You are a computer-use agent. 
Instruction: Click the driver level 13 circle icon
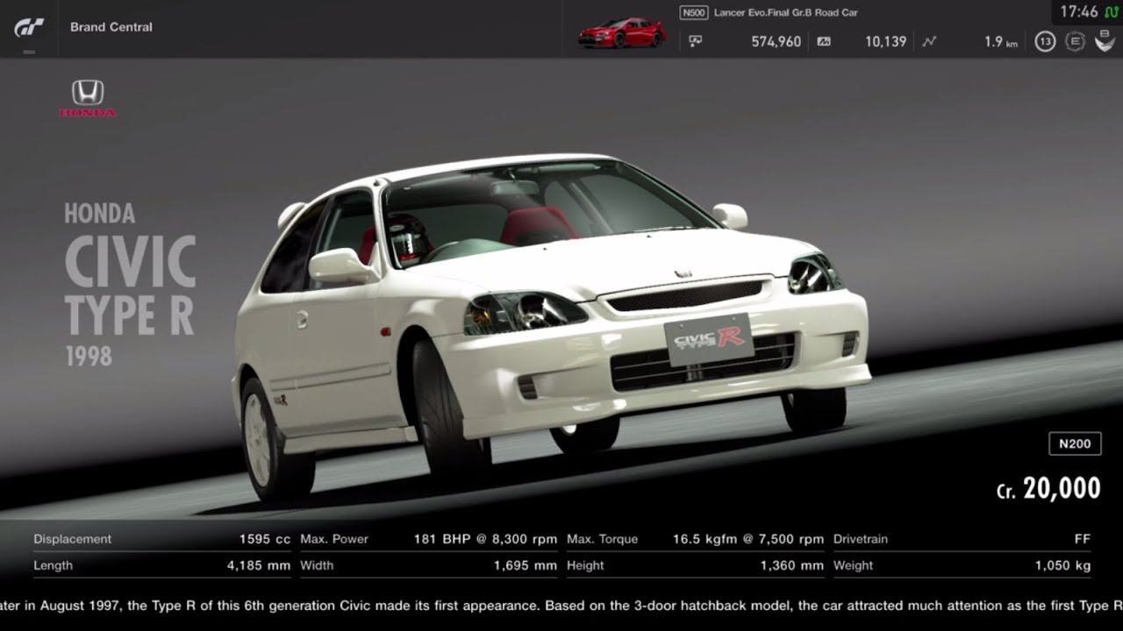(1044, 41)
